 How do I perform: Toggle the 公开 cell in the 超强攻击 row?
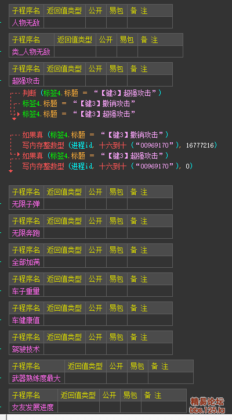96,81
